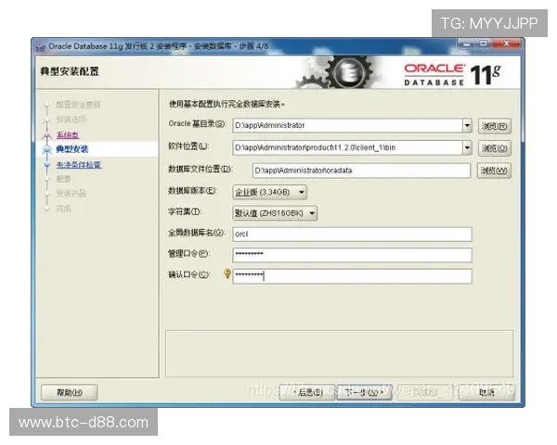The height and width of the screenshot is (445, 557).
Task: Click 浏览(W) button for database file location
Action: [x=494, y=171]
